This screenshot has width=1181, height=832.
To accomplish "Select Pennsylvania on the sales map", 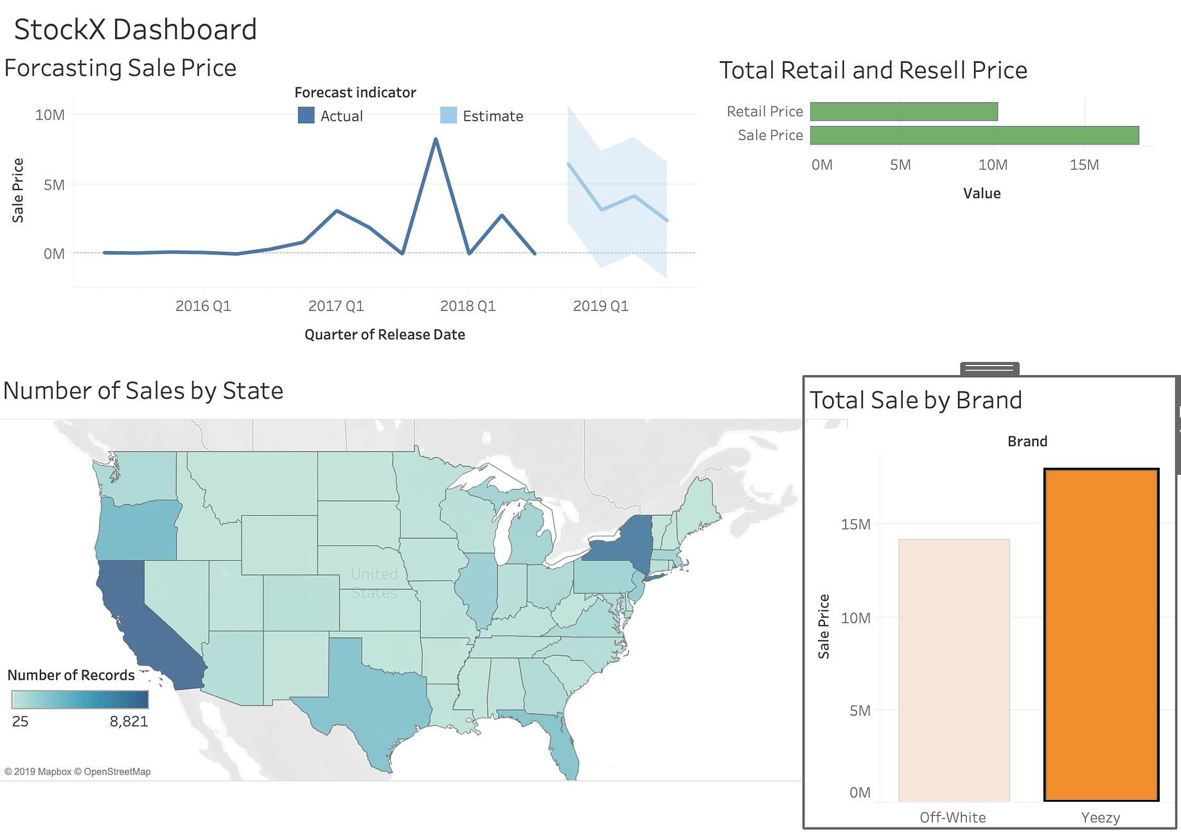I will (604, 576).
